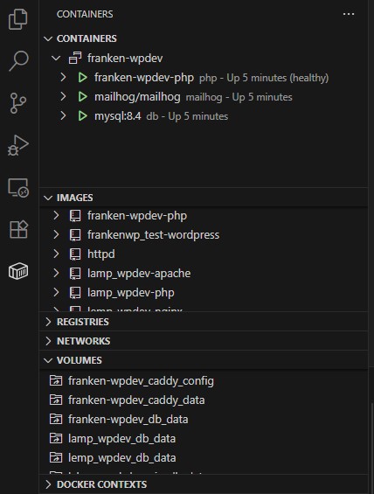Viewport: 374px width, 494px height.
Task: Click the running icon of mailhog/mailhog container
Action: [x=82, y=97]
